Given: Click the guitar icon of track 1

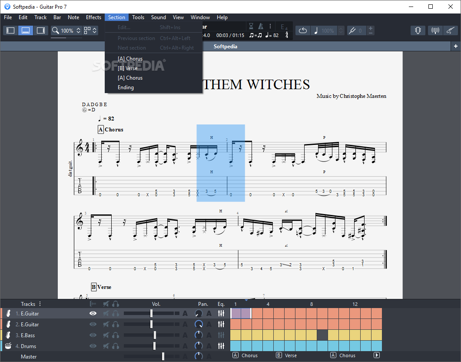Looking at the screenshot, I should (8, 313).
